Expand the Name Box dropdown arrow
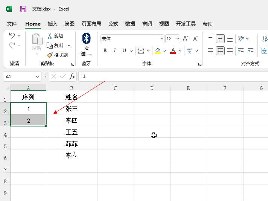Screen dimensions: 268x201 37,76
